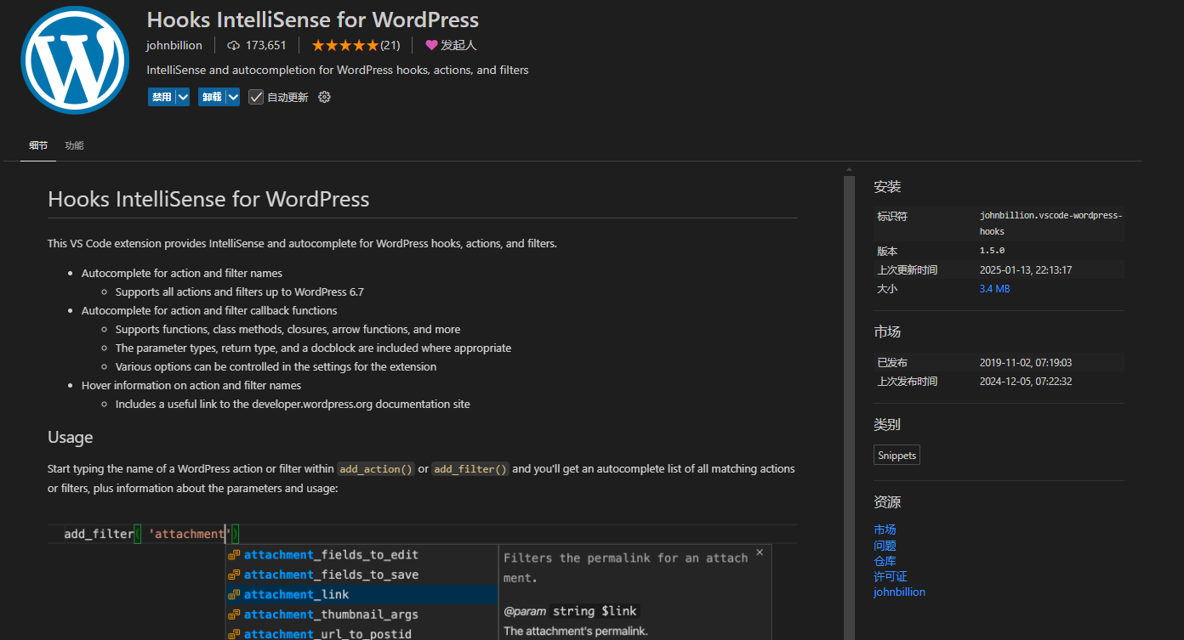Select the attachment_fields_to_save suggestion icon

234,575
